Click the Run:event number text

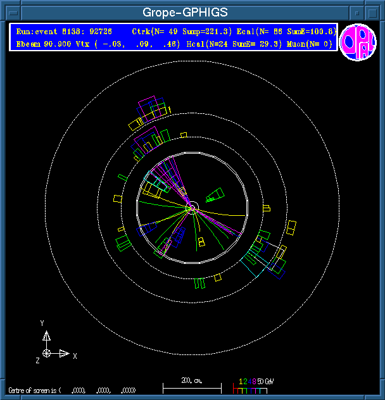[63, 31]
